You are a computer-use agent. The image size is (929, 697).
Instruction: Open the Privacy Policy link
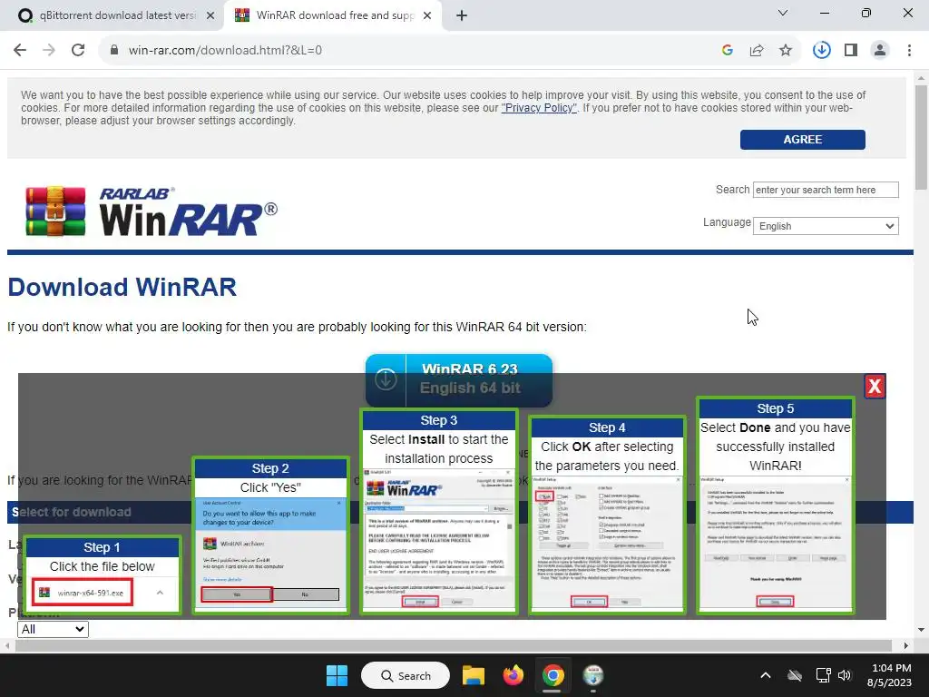(x=539, y=108)
